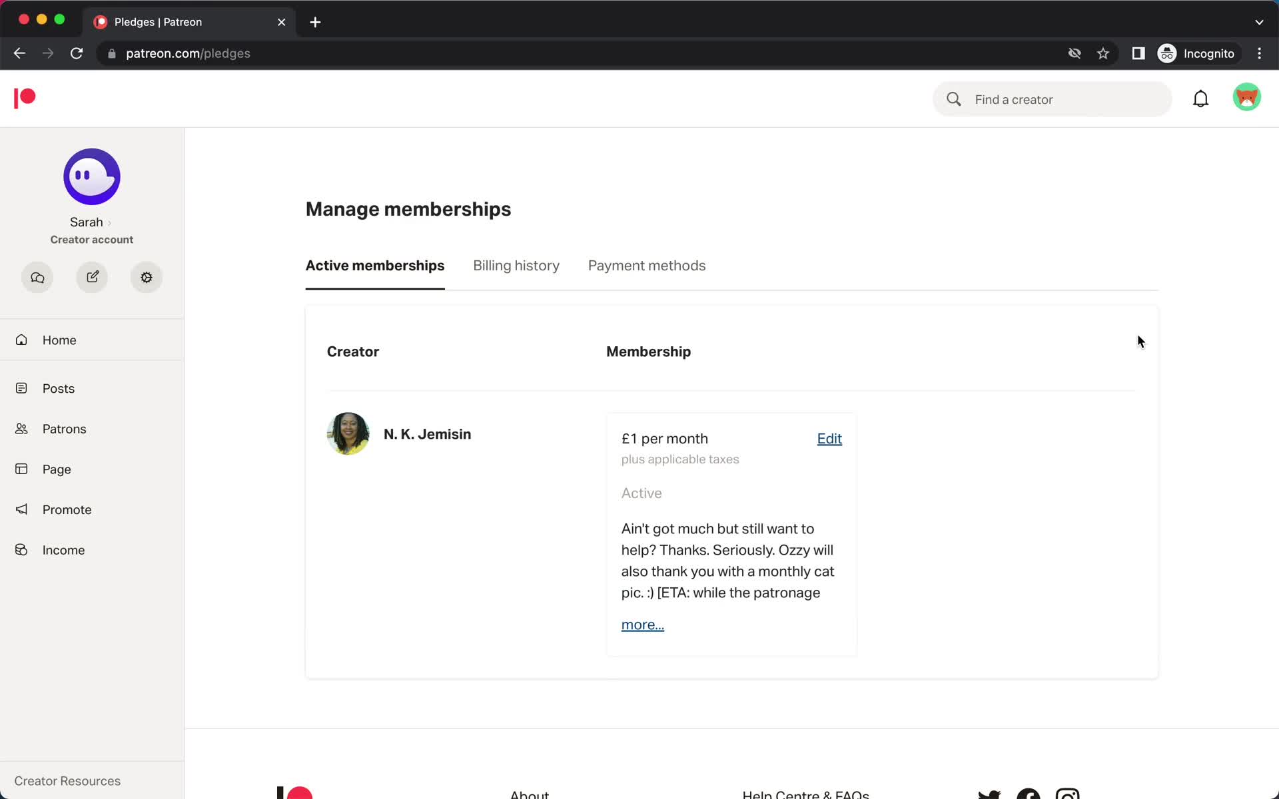Open the user avatar menu in header

[1246, 97]
